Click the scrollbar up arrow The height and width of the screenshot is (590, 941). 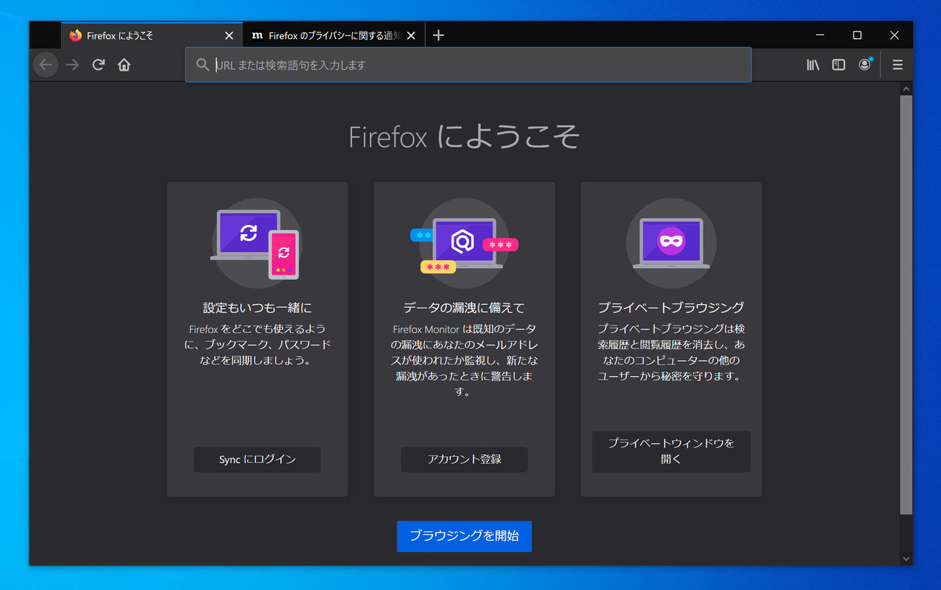click(906, 88)
